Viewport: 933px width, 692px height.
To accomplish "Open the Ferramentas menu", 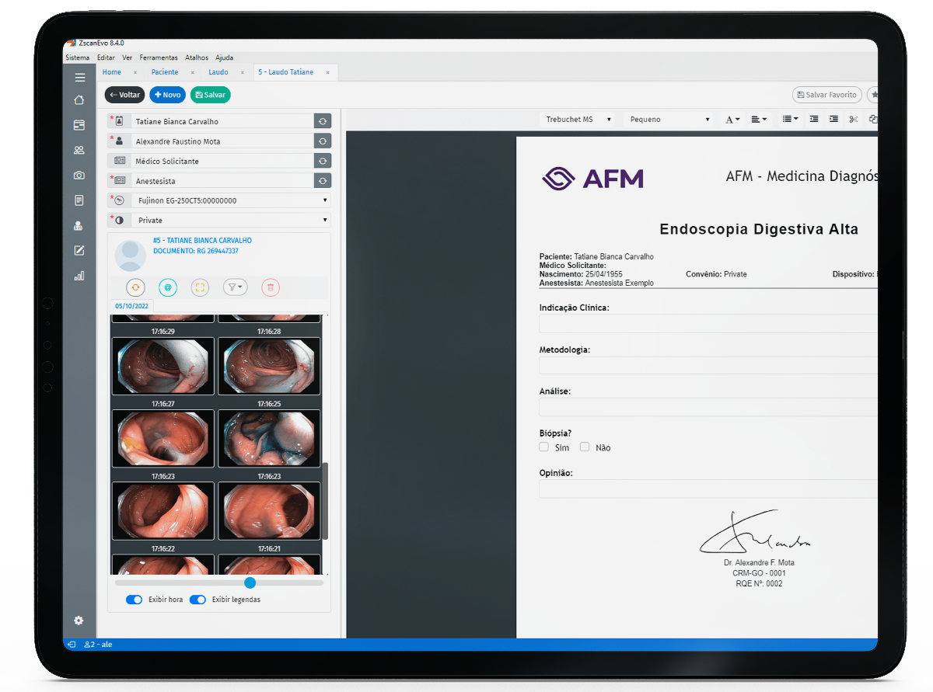I will point(159,57).
